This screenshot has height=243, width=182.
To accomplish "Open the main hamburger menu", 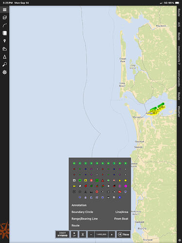I will [x=4, y=10].
